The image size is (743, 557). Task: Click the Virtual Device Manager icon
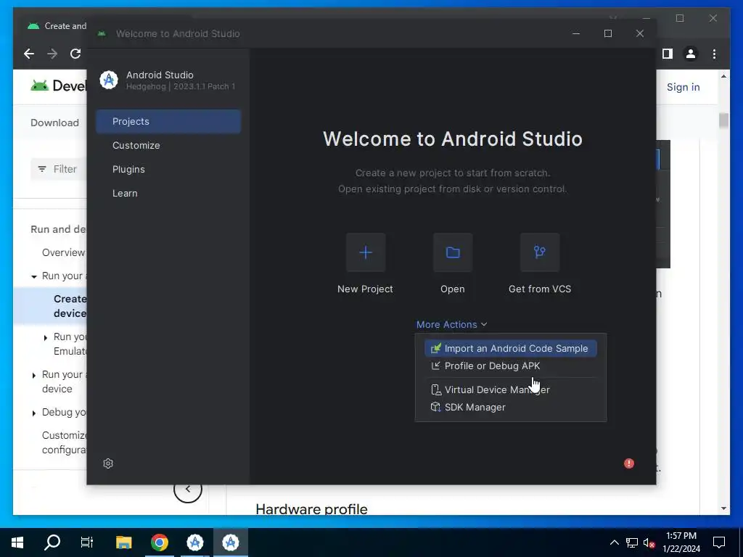click(x=435, y=389)
